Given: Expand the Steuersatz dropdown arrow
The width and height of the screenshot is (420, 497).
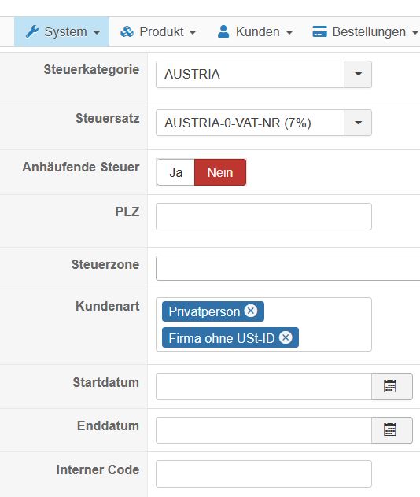Looking at the screenshot, I should pyautogui.click(x=358, y=123).
